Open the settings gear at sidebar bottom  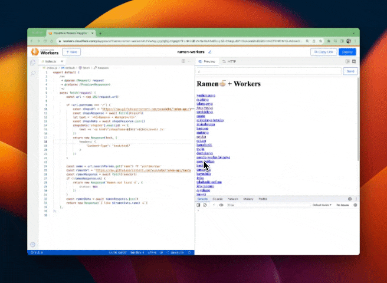[32, 244]
